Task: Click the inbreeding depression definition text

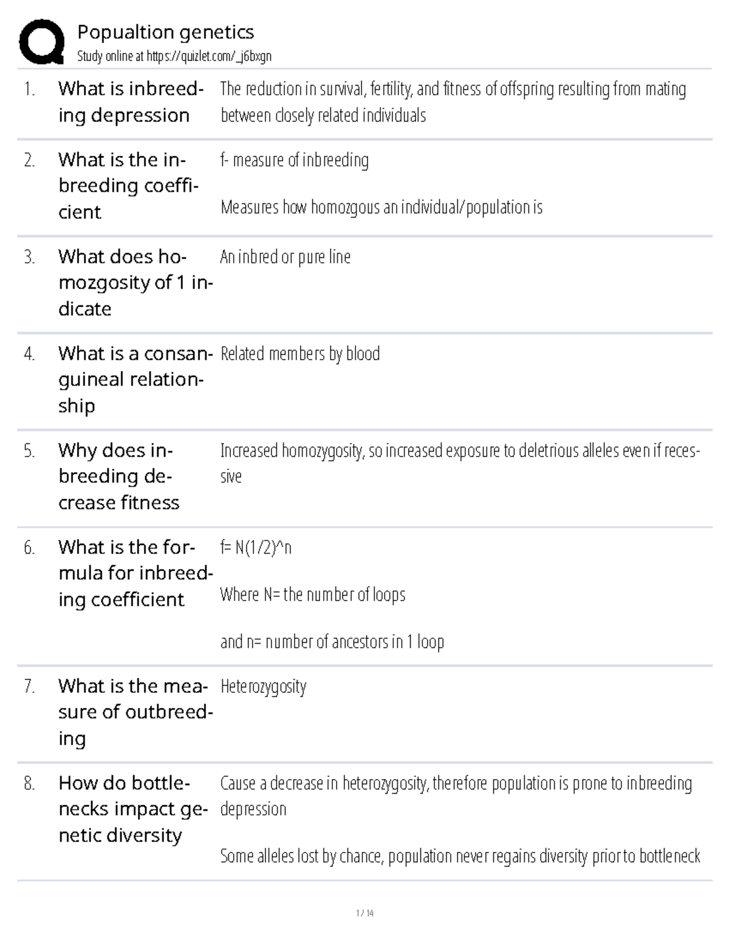Action: [453, 102]
